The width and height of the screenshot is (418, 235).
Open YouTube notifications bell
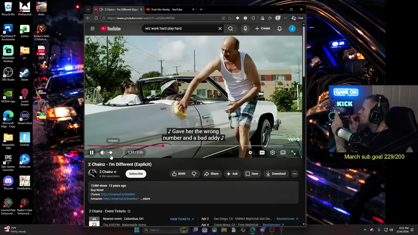[x=280, y=28]
